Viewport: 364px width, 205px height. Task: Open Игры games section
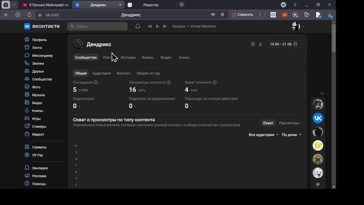33,119
